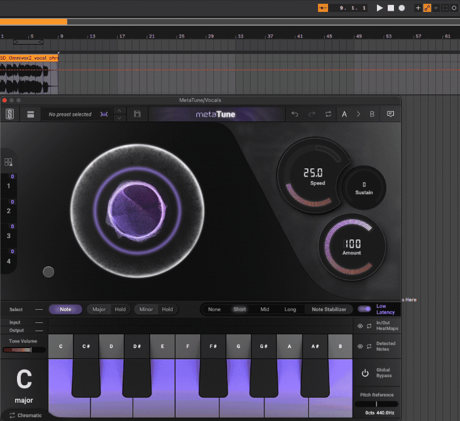Image resolution: width=460 pixels, height=421 pixels.
Task: Click the arrangement position field 9.1.1
Action: (349, 8)
